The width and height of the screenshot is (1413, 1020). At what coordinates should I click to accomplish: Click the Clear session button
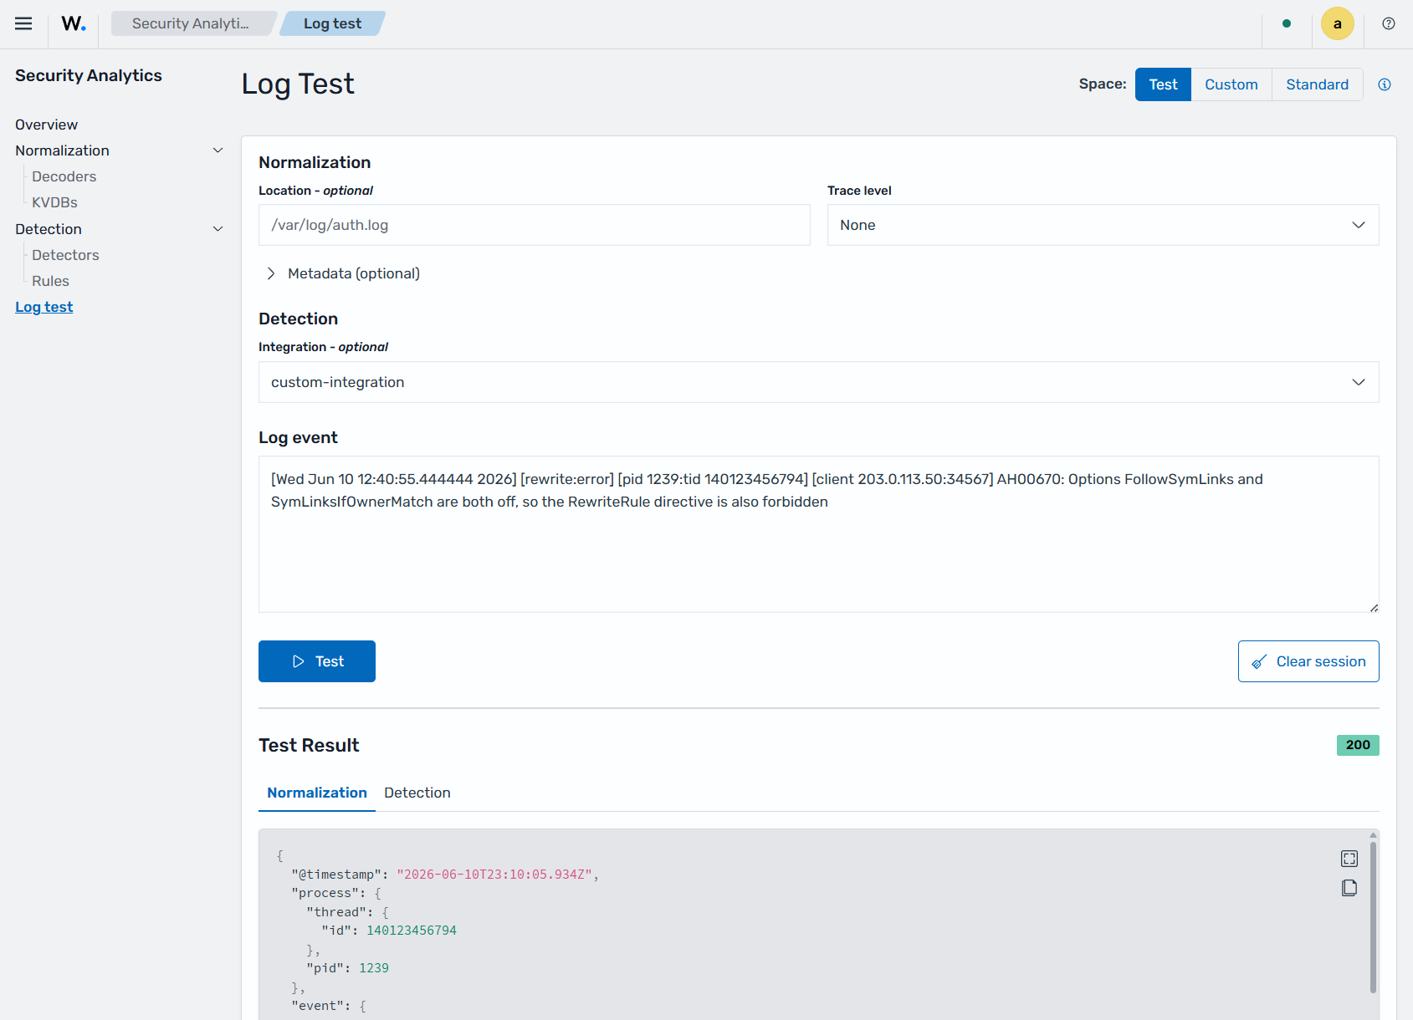pyautogui.click(x=1308, y=661)
